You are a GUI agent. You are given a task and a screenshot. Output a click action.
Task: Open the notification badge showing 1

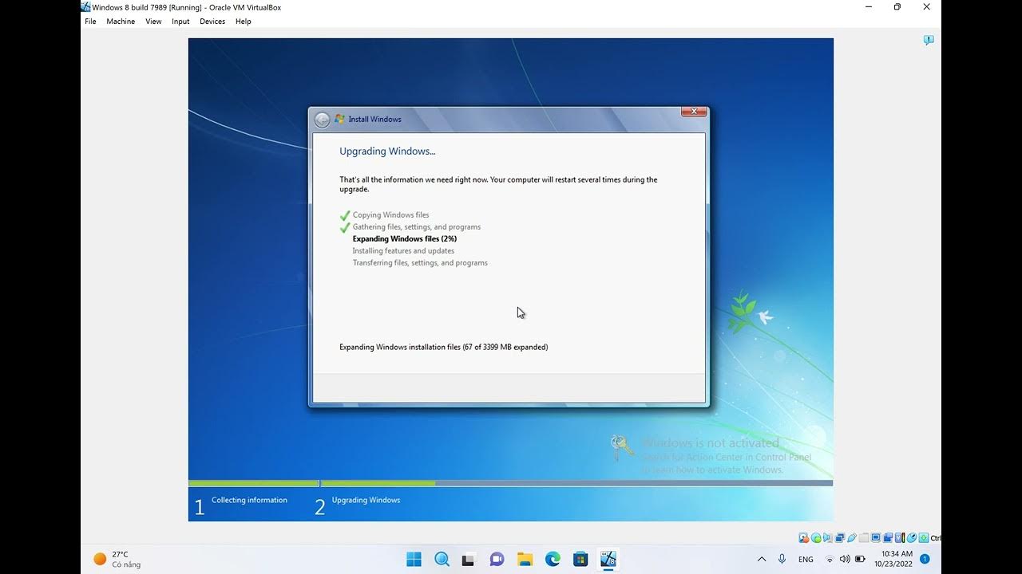click(925, 559)
